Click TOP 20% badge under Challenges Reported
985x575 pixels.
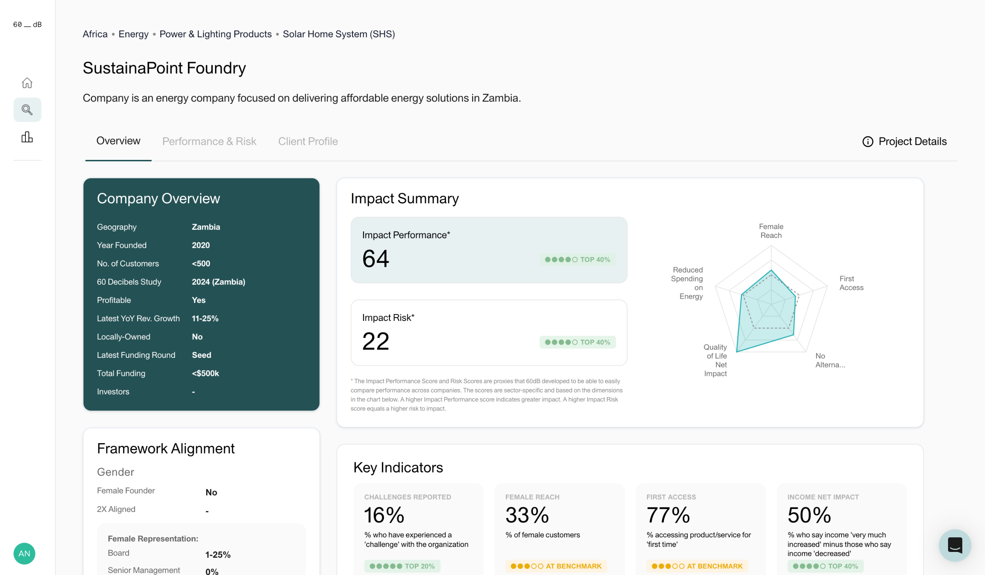(402, 566)
